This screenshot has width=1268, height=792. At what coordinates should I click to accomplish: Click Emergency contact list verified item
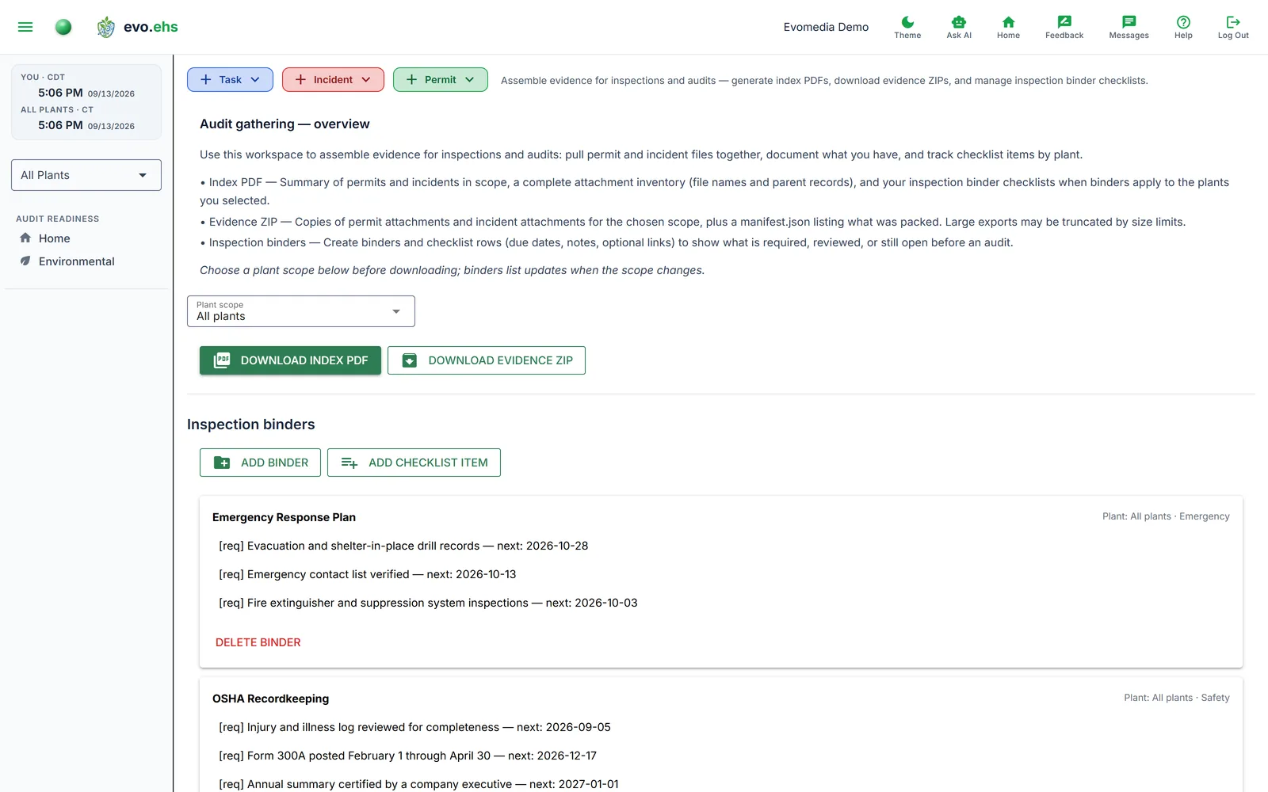pos(367,574)
